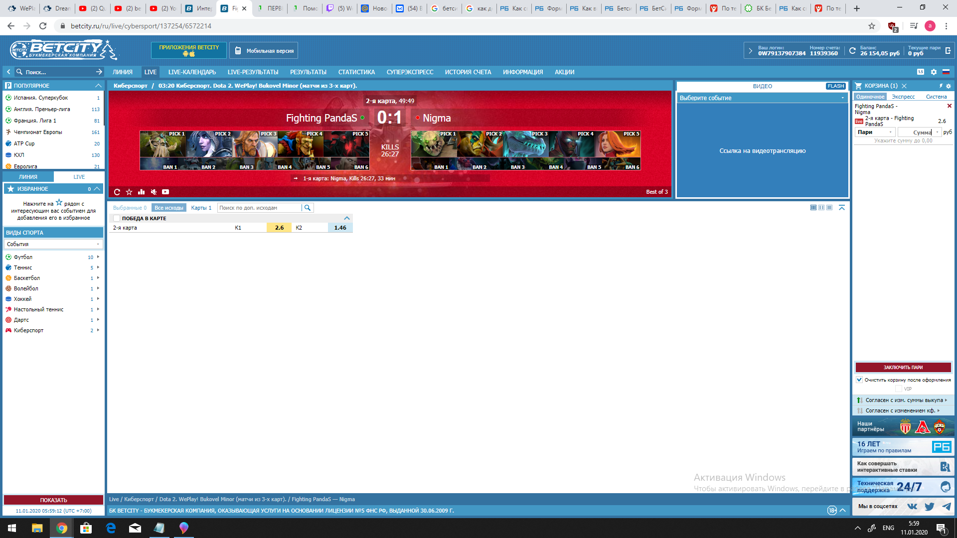Open basket settings gear icon
Screen dimensions: 957x538
click(x=949, y=86)
